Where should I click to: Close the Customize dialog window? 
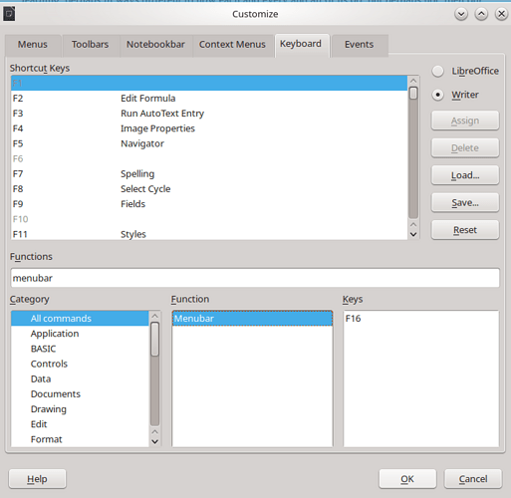click(501, 14)
